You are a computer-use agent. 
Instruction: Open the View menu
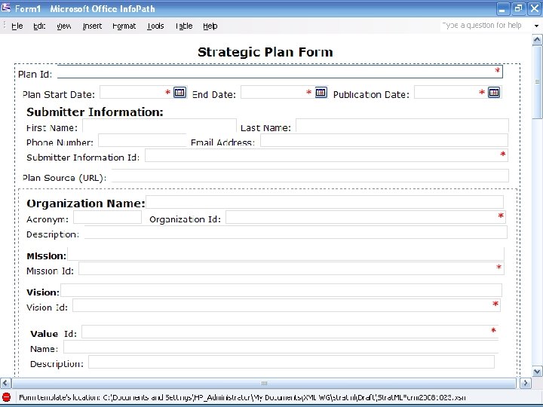63,26
